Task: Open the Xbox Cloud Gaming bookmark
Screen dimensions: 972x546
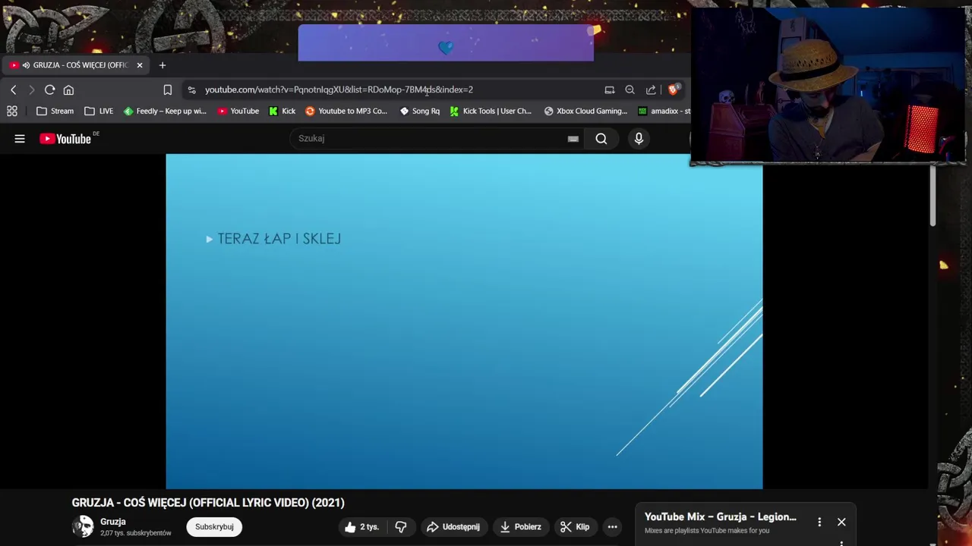Action: [585, 111]
